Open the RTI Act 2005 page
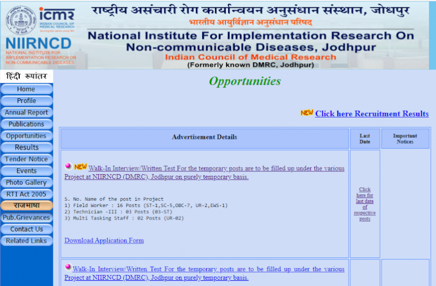Viewport: 436px width, 286px height. click(x=27, y=194)
